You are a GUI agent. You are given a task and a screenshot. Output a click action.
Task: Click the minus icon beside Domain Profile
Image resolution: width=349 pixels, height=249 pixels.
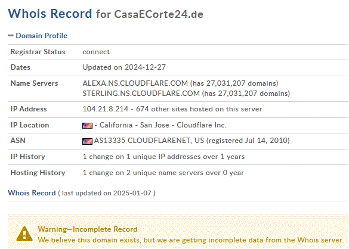click(11, 35)
